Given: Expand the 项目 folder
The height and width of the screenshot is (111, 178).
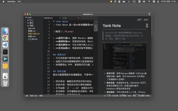Looking at the screenshot, I should [x=28, y=25].
